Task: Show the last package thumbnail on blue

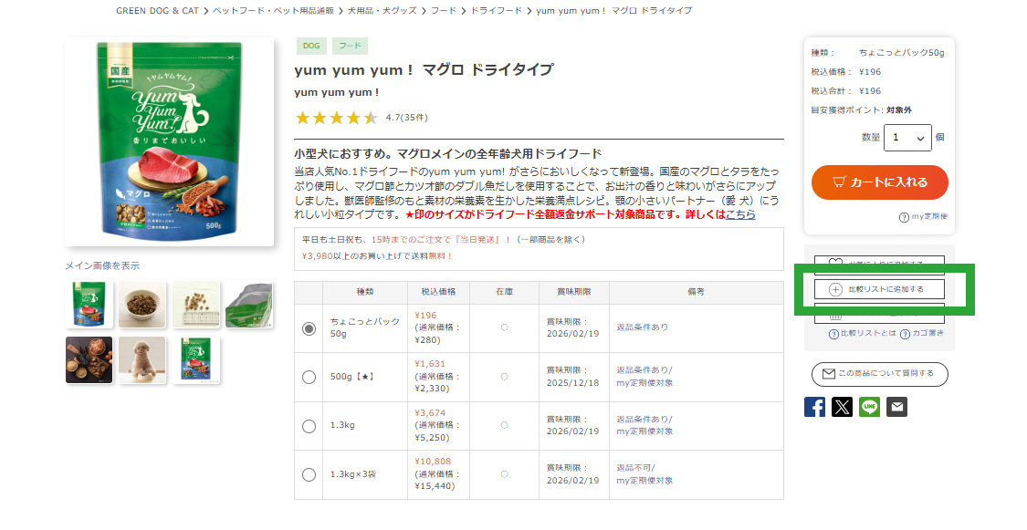Action: click(196, 360)
